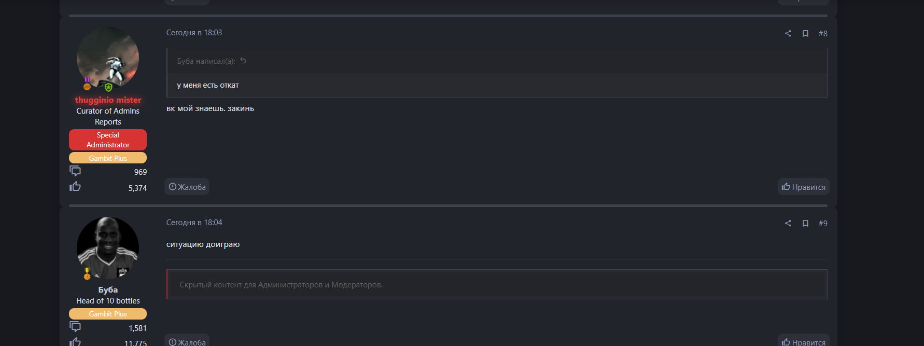Screen dimensions: 924x346
Task: Click the Сегодня в 18:03 timestamp
Action: pyautogui.click(x=194, y=33)
